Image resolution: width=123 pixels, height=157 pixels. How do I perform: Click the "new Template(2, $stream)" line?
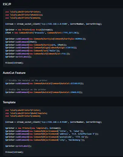[x=33, y=128]
